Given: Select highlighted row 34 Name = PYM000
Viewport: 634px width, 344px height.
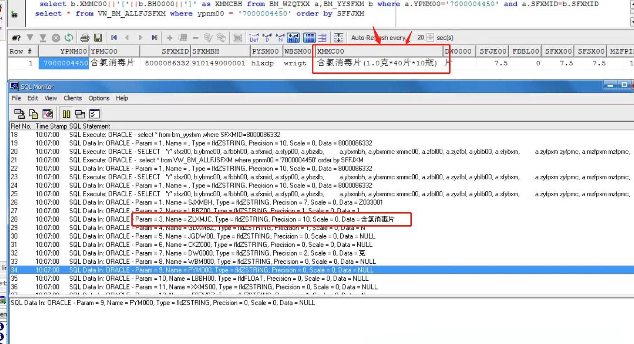Looking at the screenshot, I should (x=322, y=270).
